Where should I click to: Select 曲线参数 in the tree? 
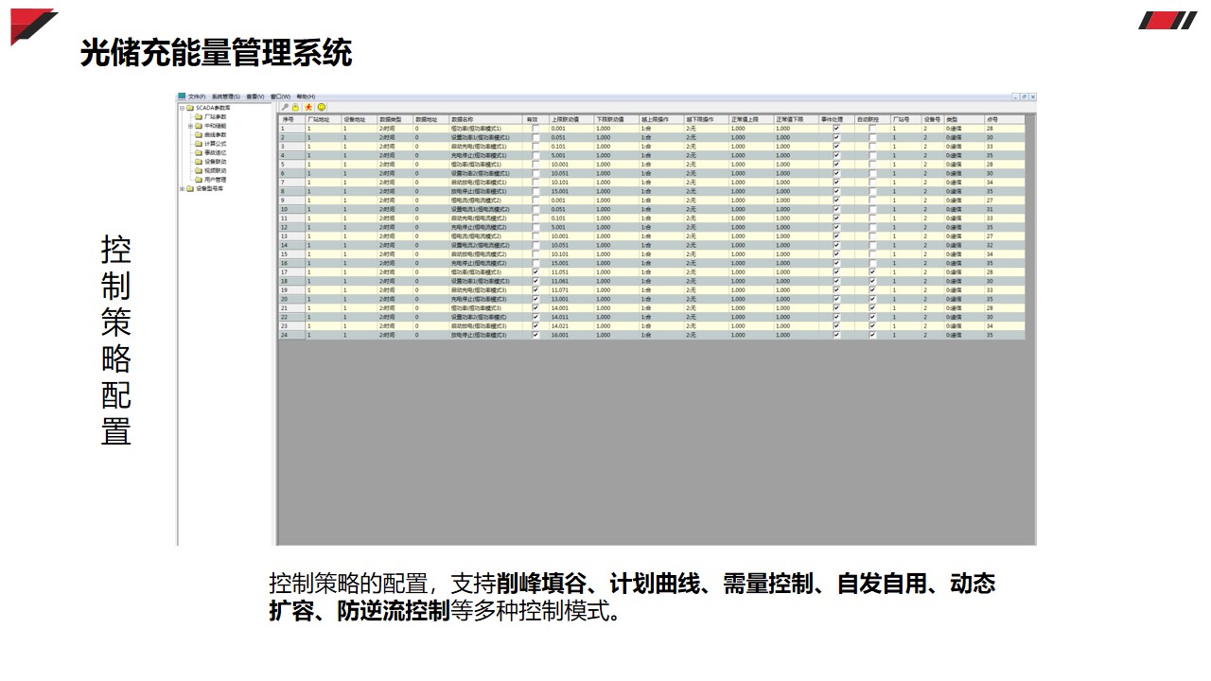click(x=216, y=134)
